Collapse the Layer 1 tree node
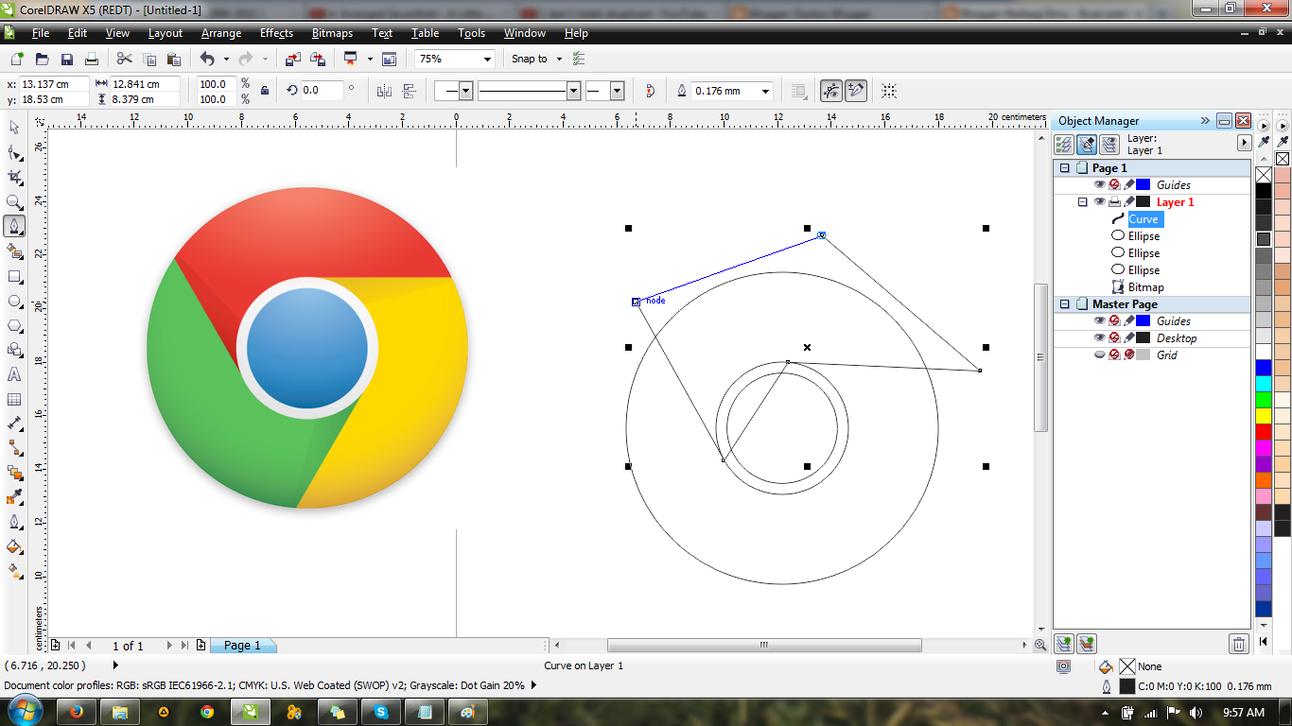Image resolution: width=1292 pixels, height=726 pixels. (x=1083, y=201)
